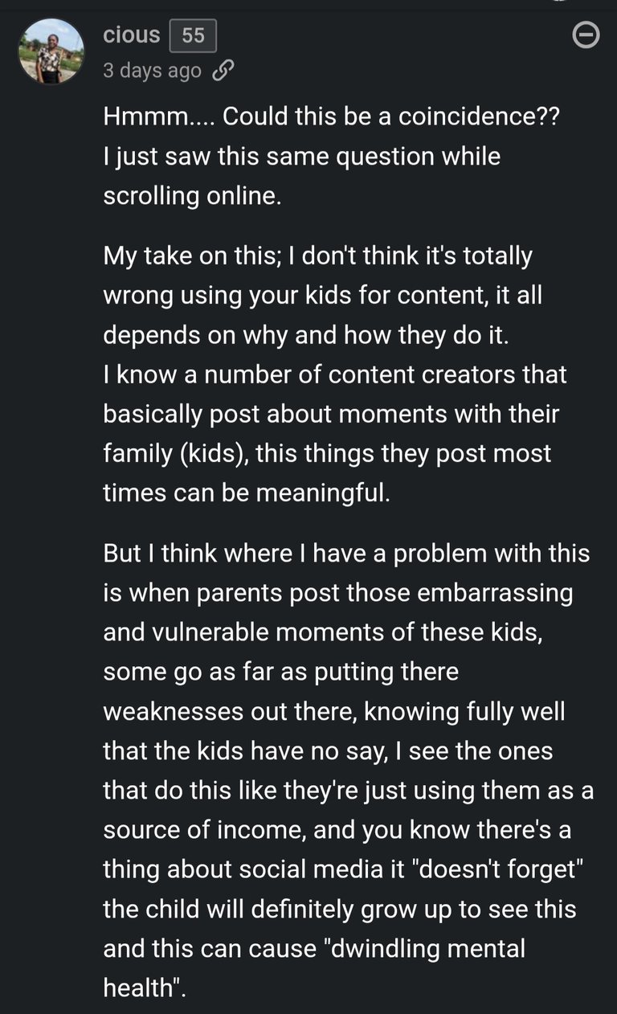Viewport: 617px width, 1014px height.
Task: Collapse the comment with the minus circle icon
Action: [586, 36]
